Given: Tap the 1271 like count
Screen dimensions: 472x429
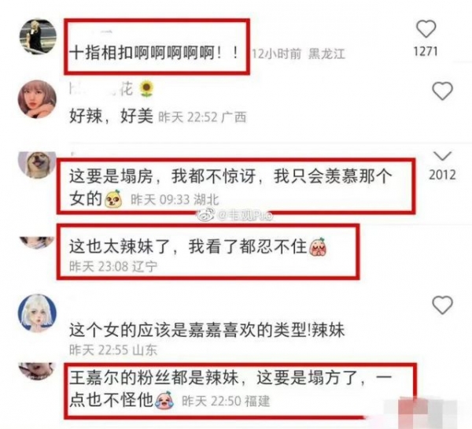Looking at the screenshot, I should point(426,51).
